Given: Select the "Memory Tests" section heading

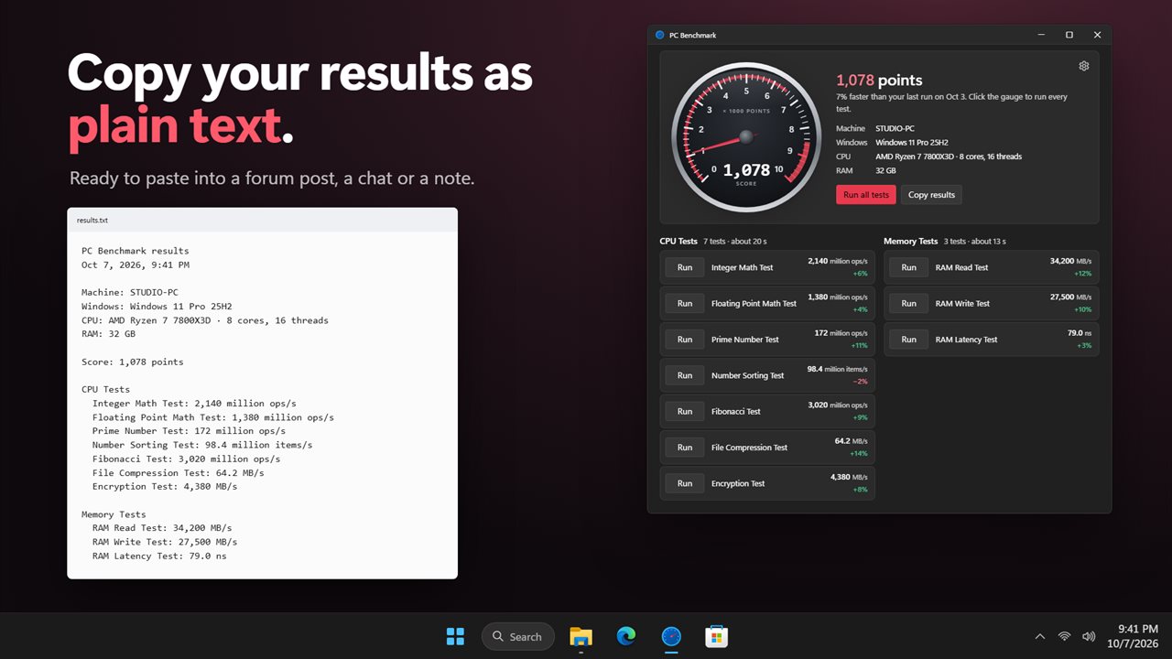Looking at the screenshot, I should coord(911,242).
